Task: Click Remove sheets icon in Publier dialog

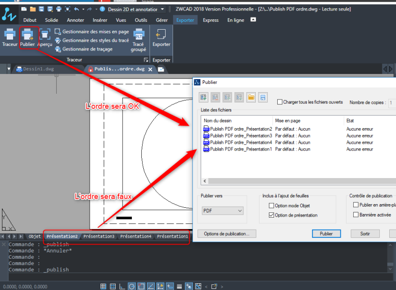Action: click(215, 97)
